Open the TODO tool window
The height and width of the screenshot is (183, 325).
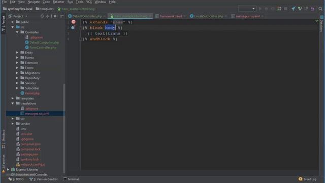(16, 179)
